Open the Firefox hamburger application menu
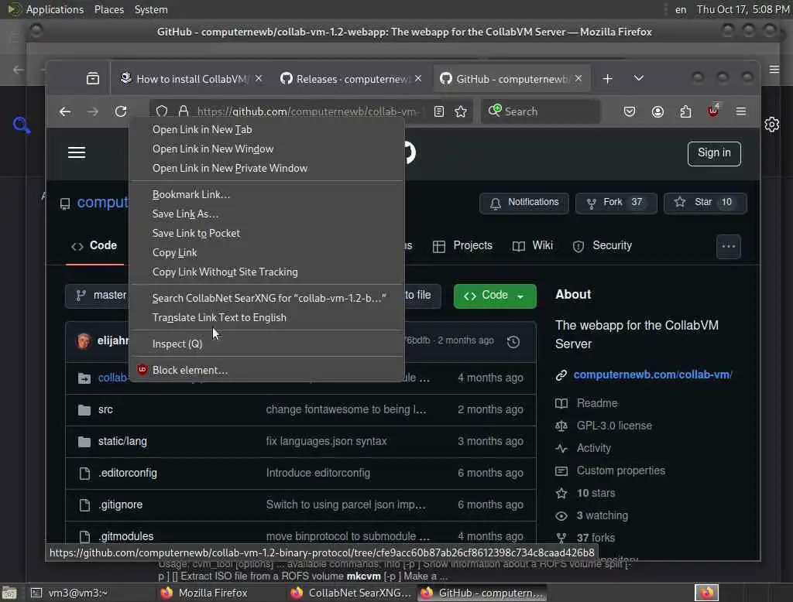 pyautogui.click(x=741, y=111)
